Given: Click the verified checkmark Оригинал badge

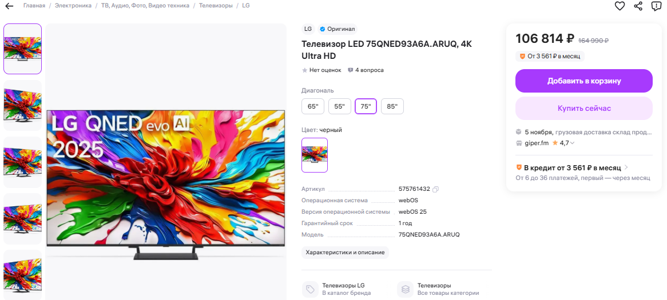Looking at the screenshot, I should [338, 29].
